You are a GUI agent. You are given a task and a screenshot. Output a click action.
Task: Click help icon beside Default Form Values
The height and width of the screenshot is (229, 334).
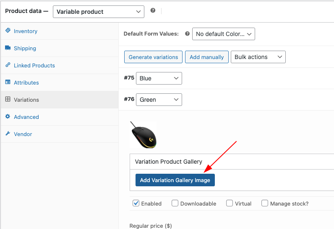pos(187,33)
